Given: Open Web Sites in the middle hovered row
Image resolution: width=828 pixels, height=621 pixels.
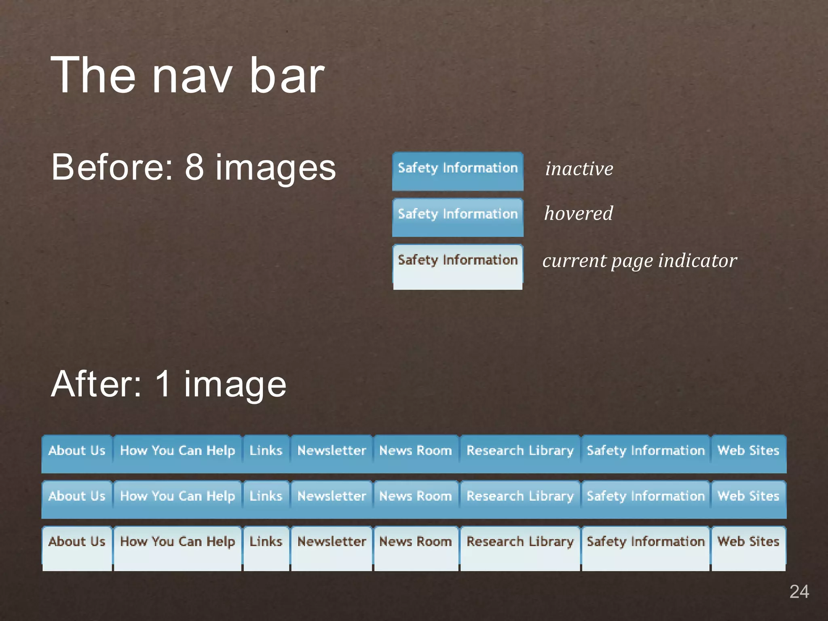Looking at the screenshot, I should click(749, 500).
